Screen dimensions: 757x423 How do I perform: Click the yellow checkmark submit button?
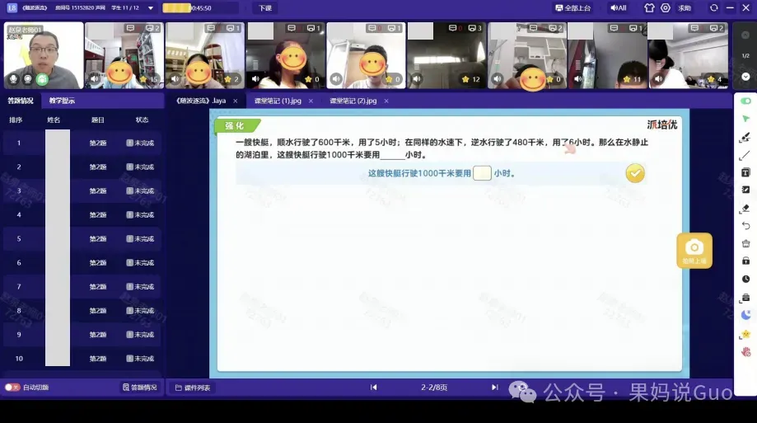[635, 173]
